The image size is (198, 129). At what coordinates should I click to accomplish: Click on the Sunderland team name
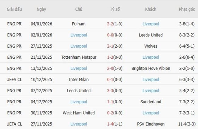pyautogui.click(x=151, y=102)
